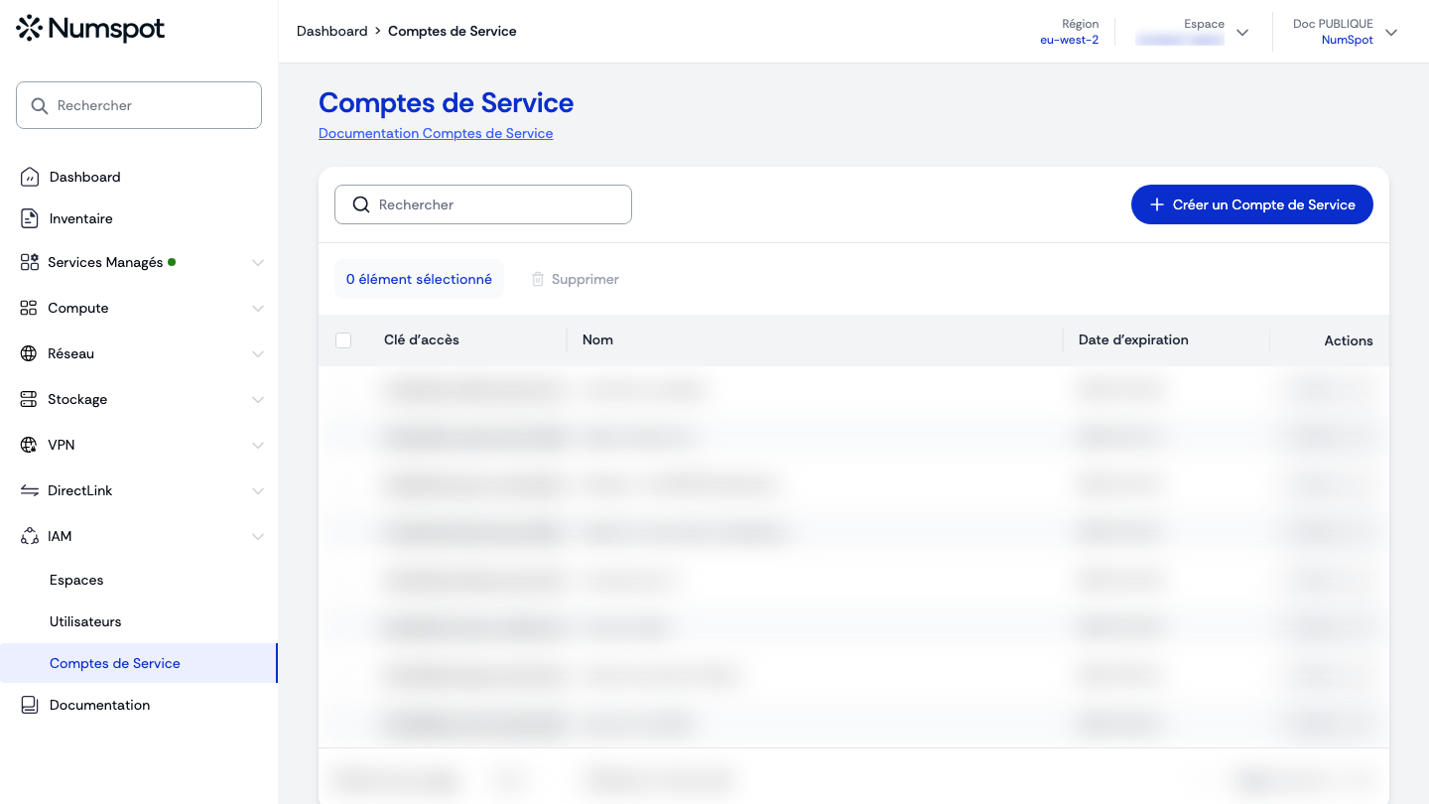Click the Clé d'accès column header
1429x804 pixels.
(x=422, y=339)
